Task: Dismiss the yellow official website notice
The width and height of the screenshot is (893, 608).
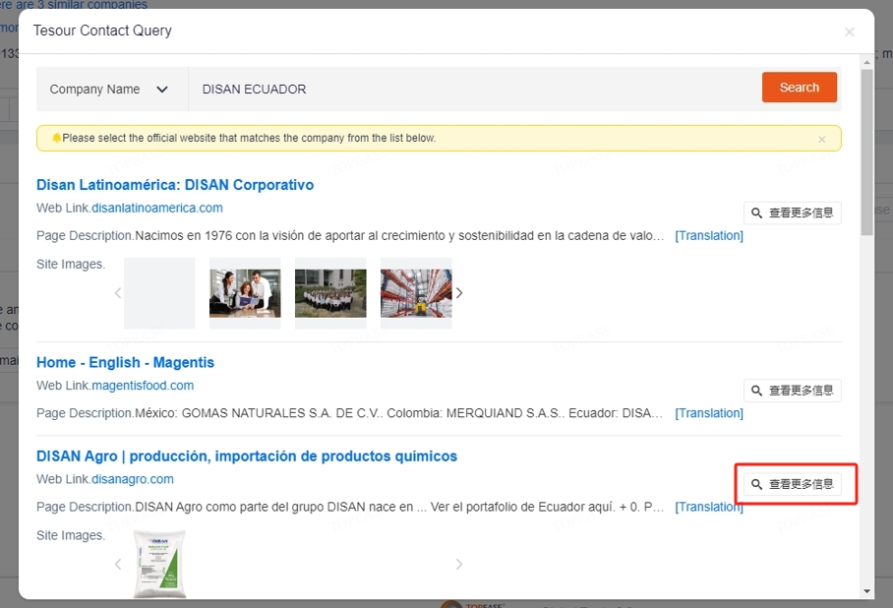Action: pyautogui.click(x=822, y=139)
